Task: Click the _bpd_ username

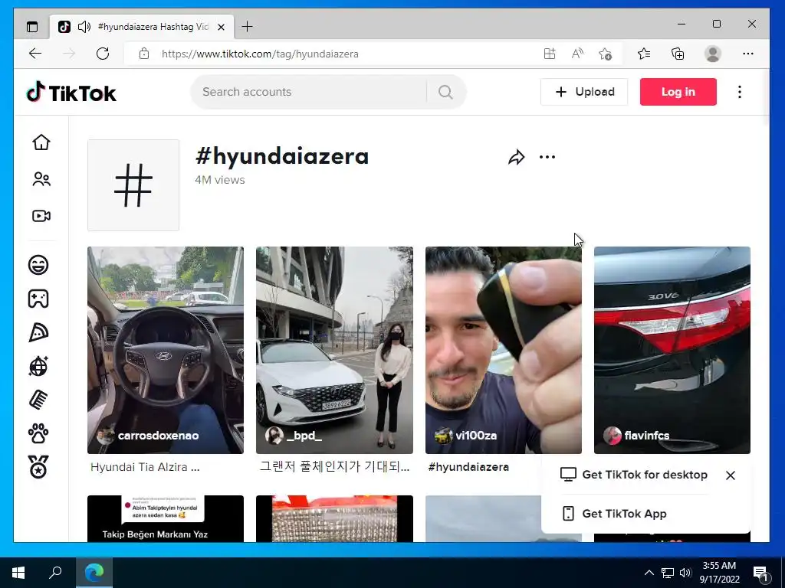Action: (x=304, y=436)
